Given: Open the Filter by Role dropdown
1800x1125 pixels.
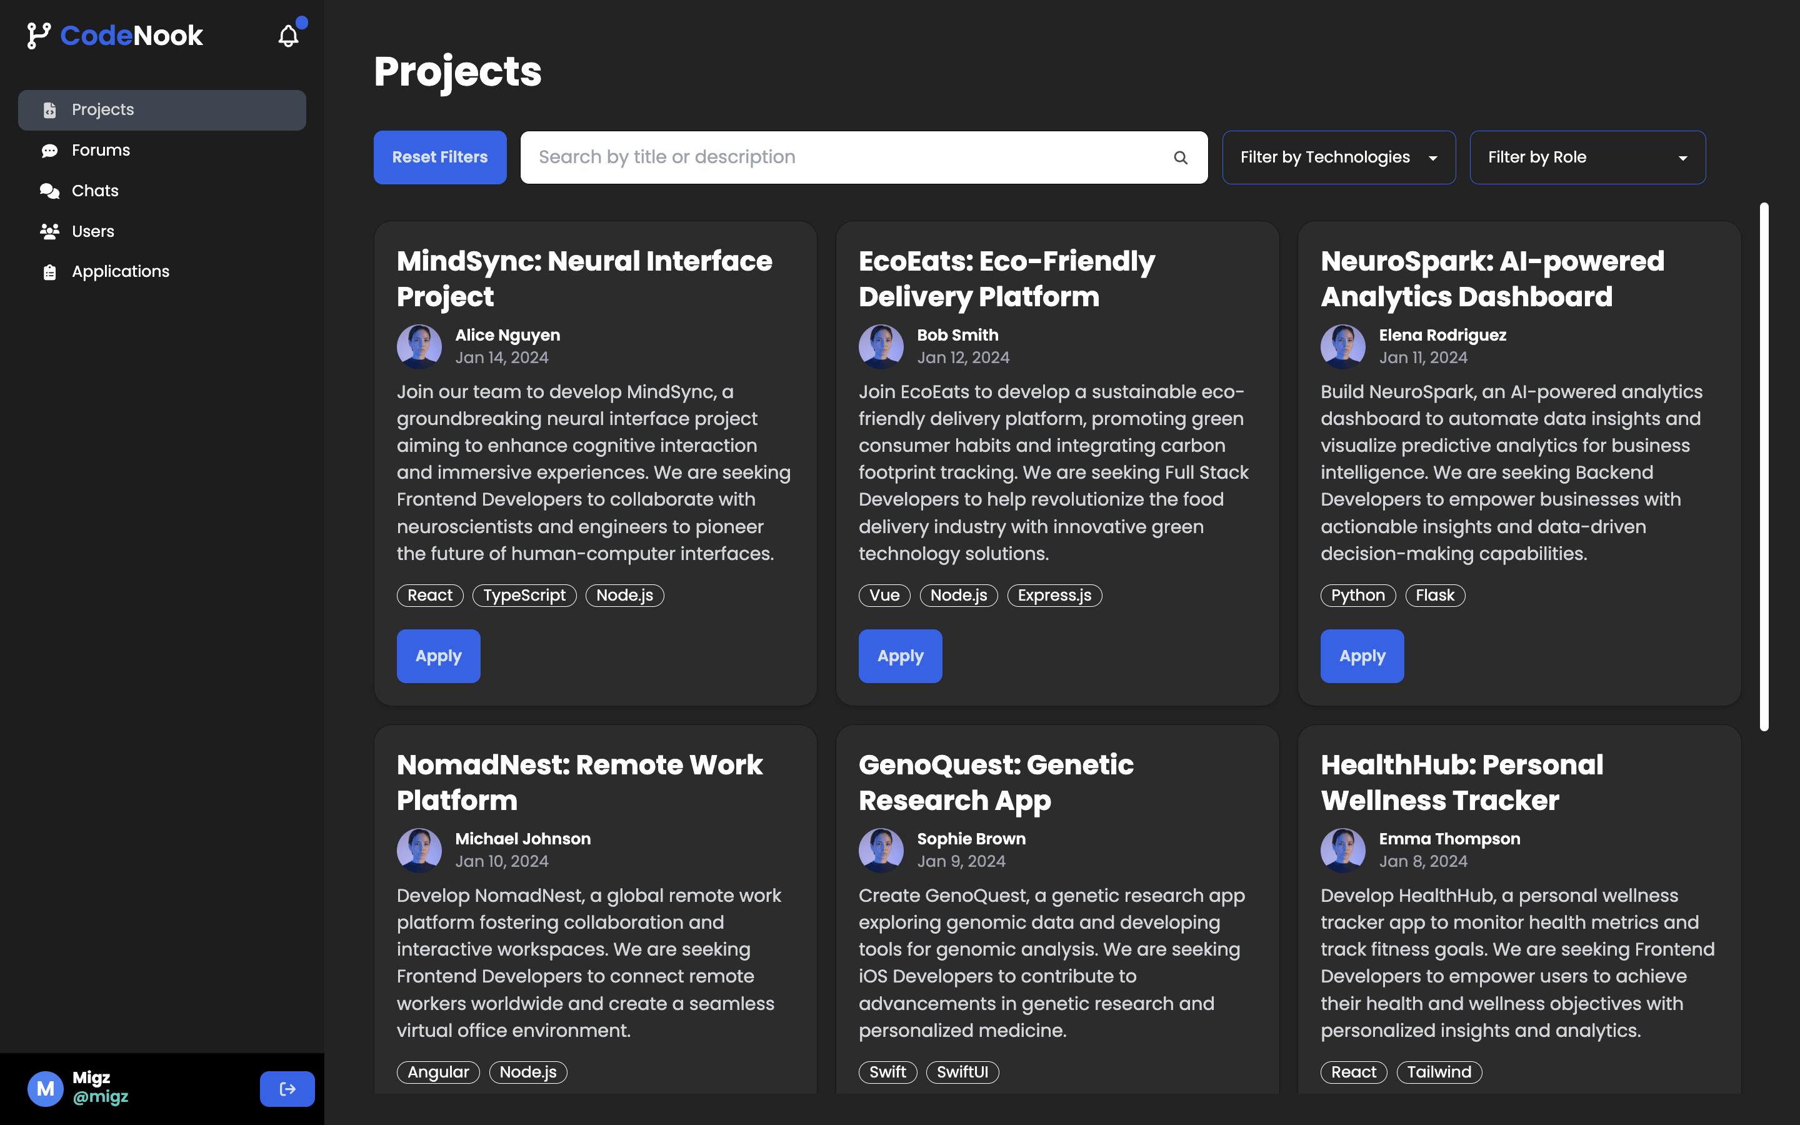Looking at the screenshot, I should click(x=1587, y=157).
